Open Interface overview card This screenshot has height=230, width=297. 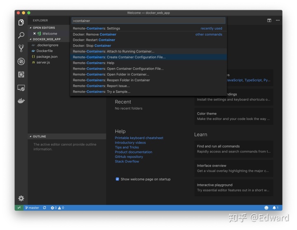233,168
